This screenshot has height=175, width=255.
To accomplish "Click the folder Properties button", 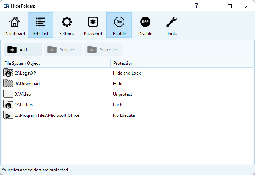I will click(103, 49).
